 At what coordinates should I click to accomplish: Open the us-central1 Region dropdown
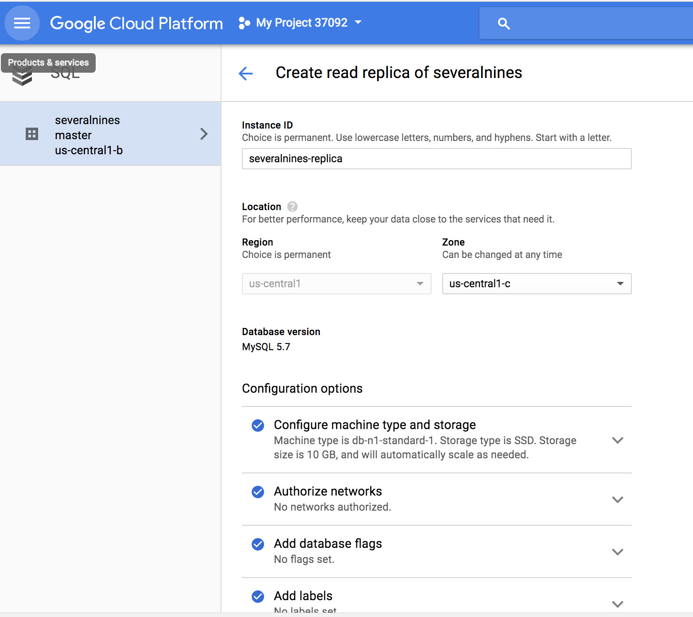[x=336, y=284]
